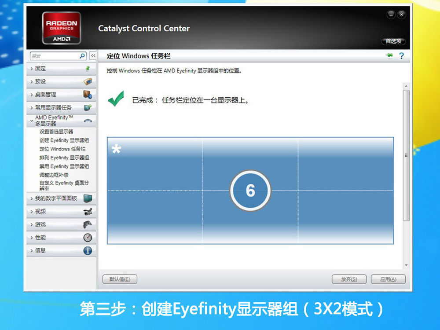Image resolution: width=440 pixels, height=330 pixels.
Task: Expand the 常用显示器任务 section
Action: coord(53,107)
